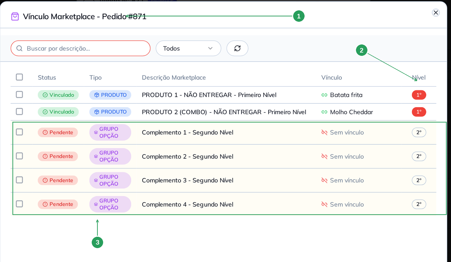Viewport: 451px width, 262px height.
Task: Click the red 1º level badge for PRODUTO 1
Action: [x=419, y=95]
